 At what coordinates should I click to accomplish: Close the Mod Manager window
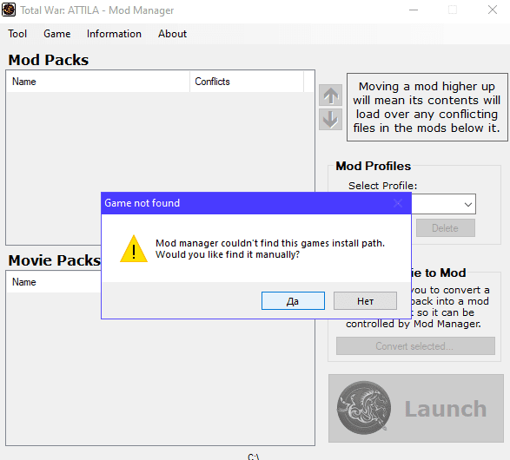(493, 10)
